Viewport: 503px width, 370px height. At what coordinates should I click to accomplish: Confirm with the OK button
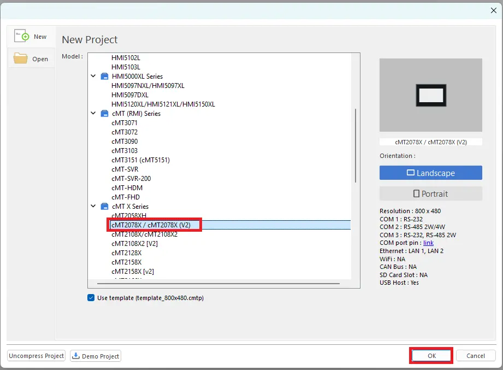(x=431, y=356)
